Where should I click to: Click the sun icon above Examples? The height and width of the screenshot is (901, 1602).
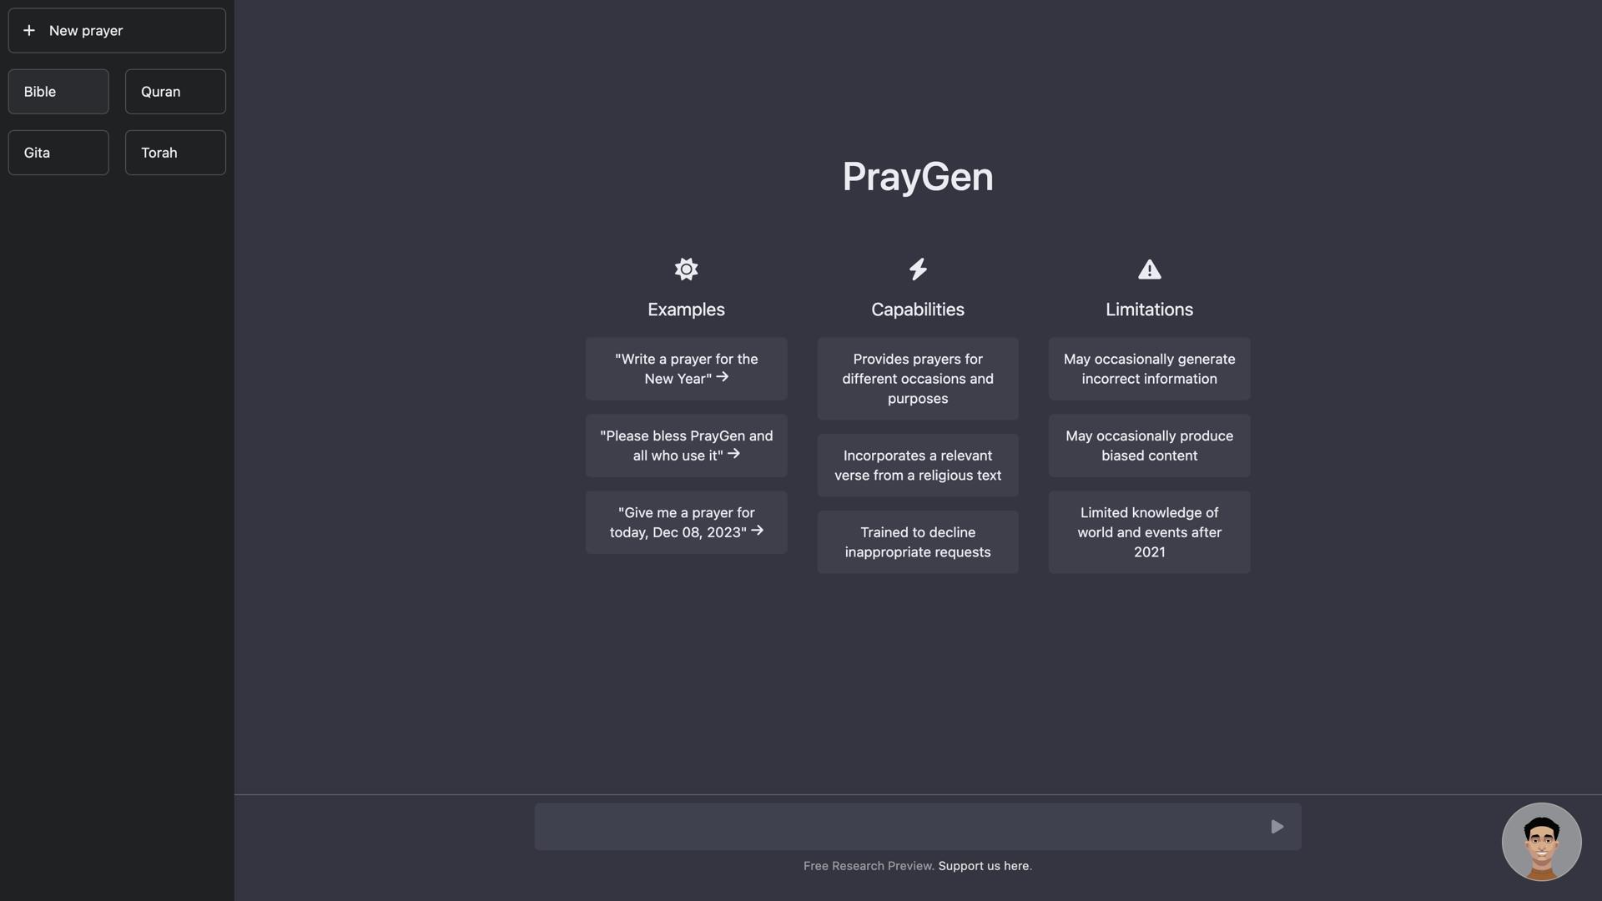click(686, 269)
